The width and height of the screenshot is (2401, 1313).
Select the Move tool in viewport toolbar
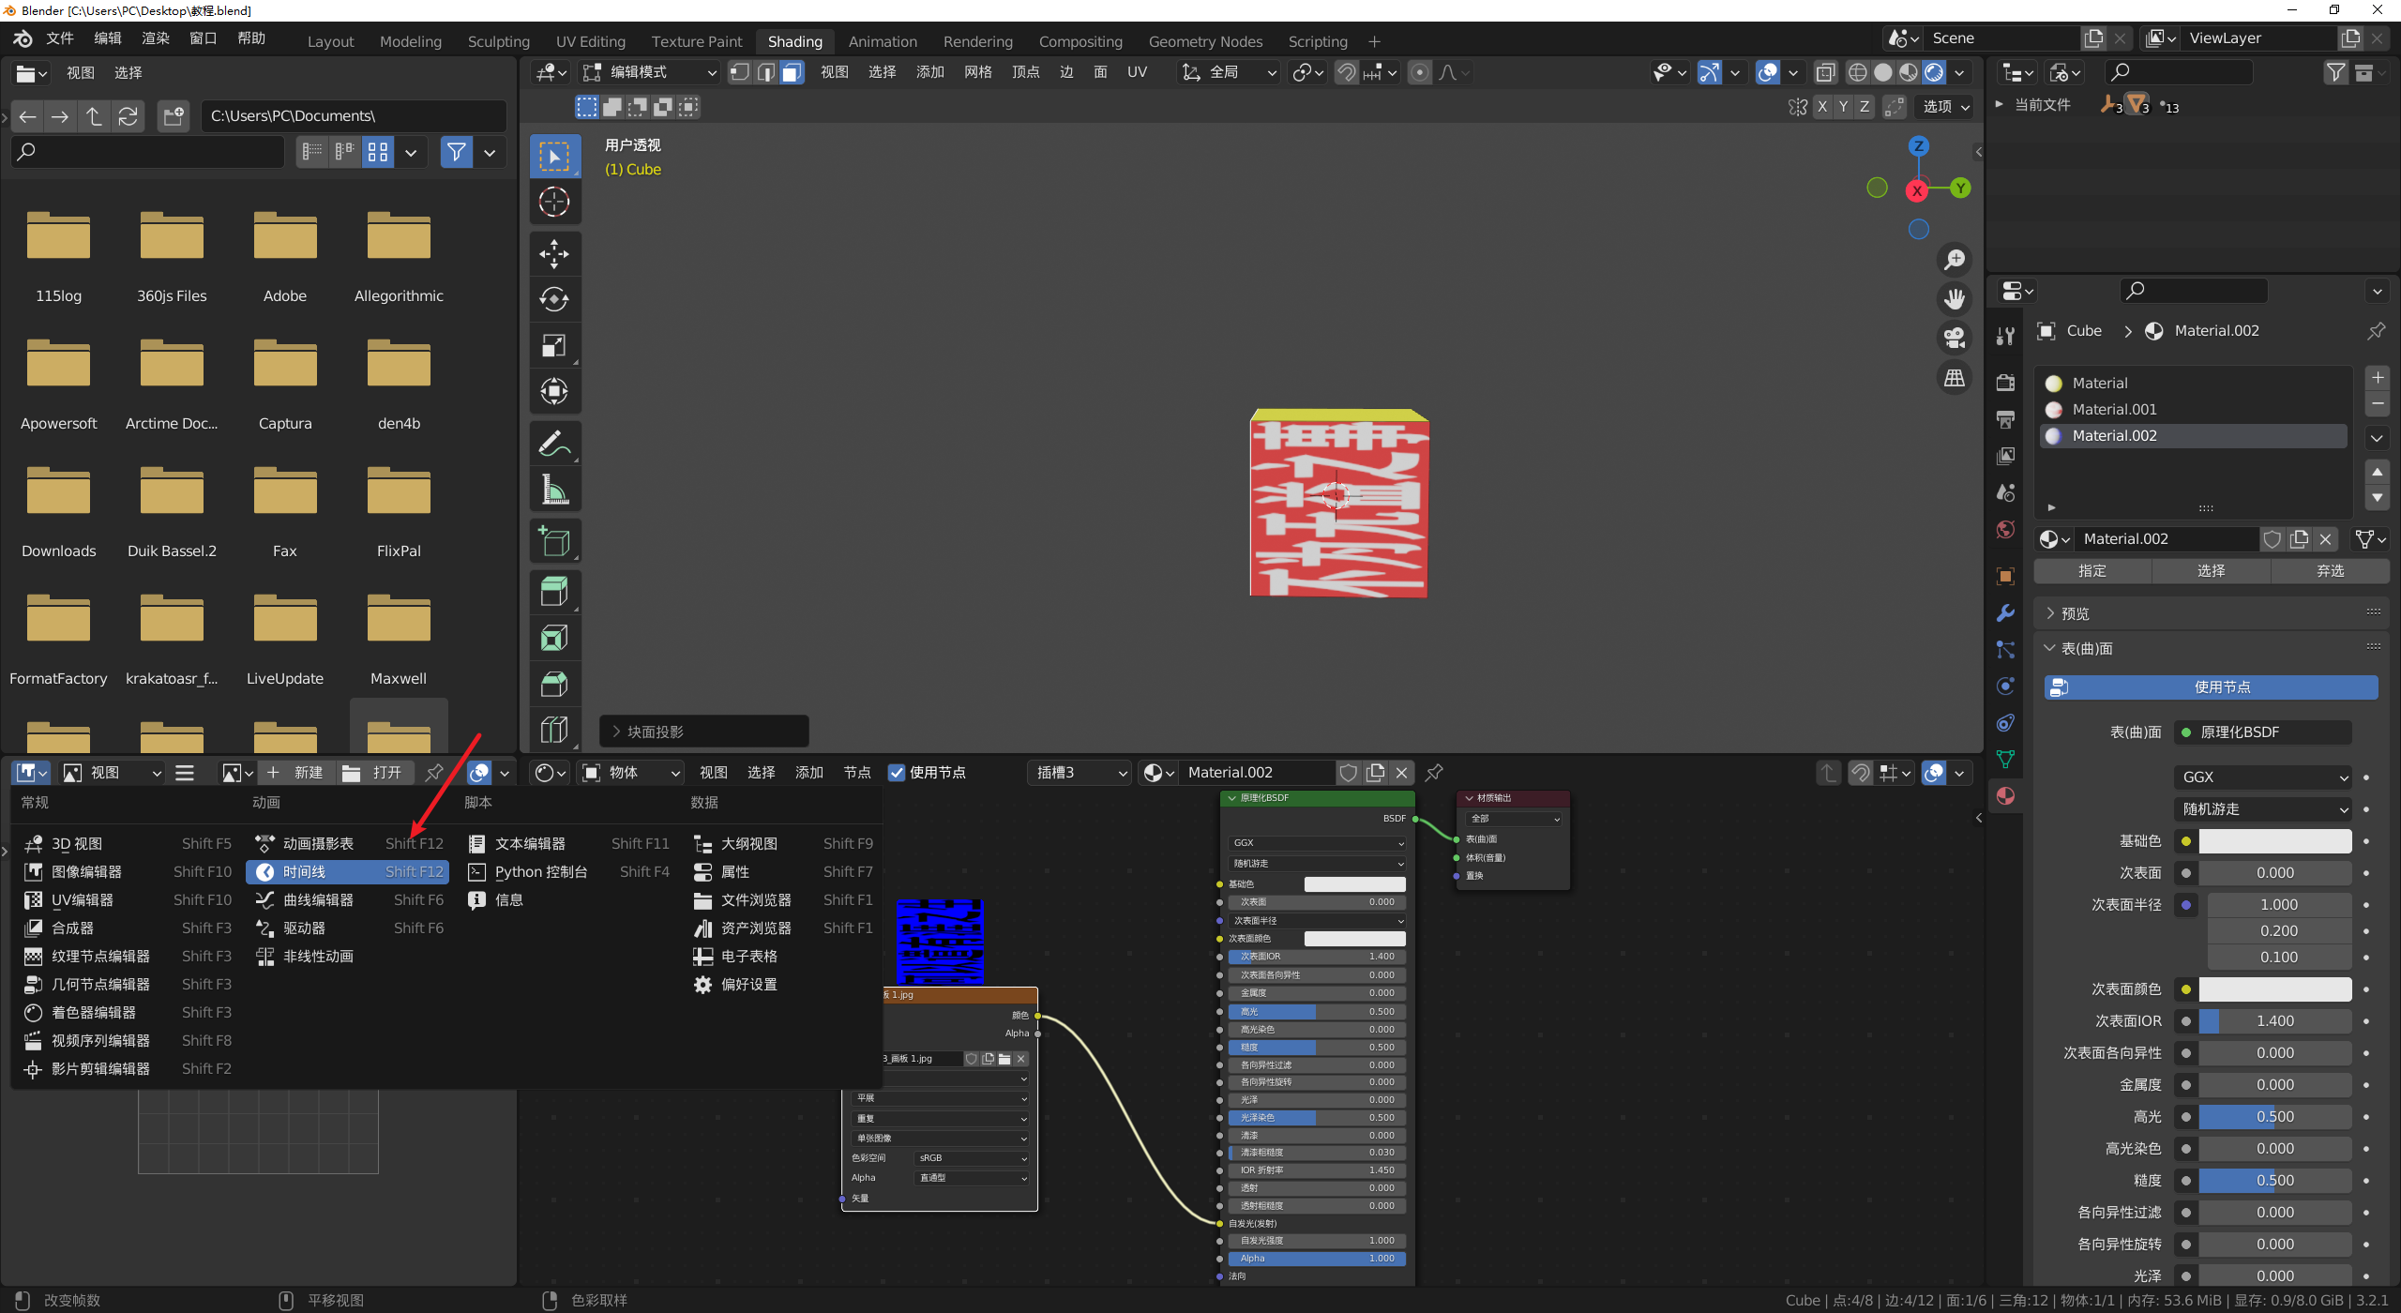pyautogui.click(x=554, y=254)
